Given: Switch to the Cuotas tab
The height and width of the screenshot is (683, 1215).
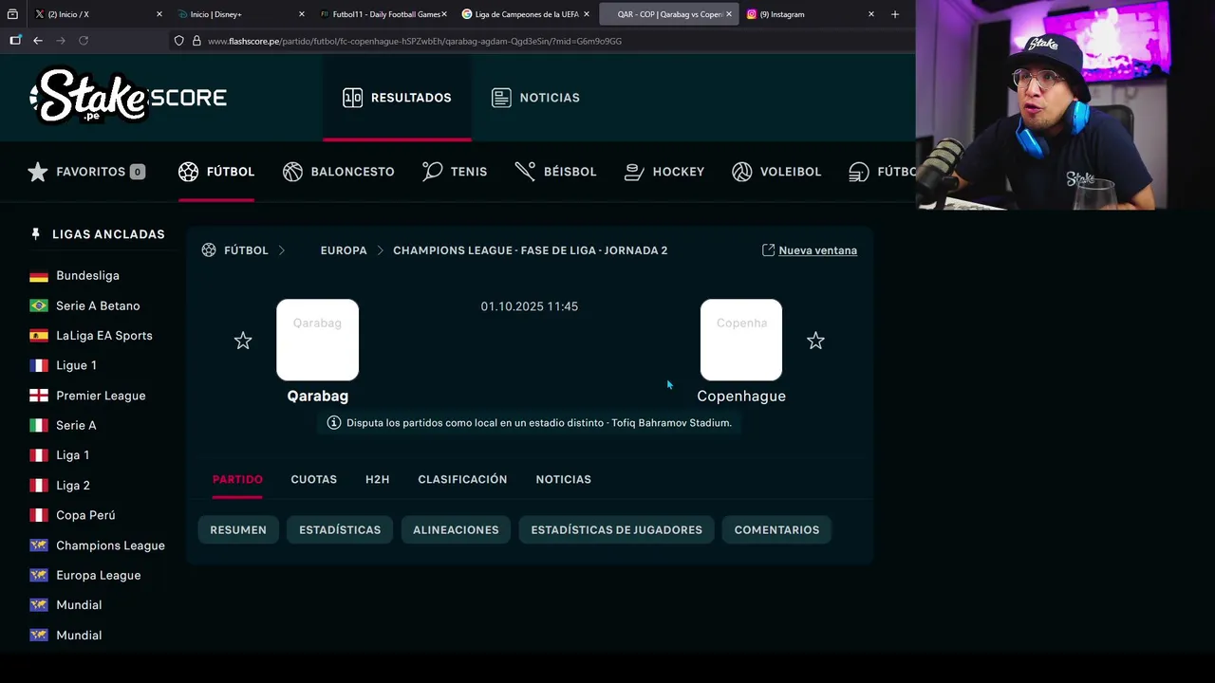Looking at the screenshot, I should coord(313,479).
